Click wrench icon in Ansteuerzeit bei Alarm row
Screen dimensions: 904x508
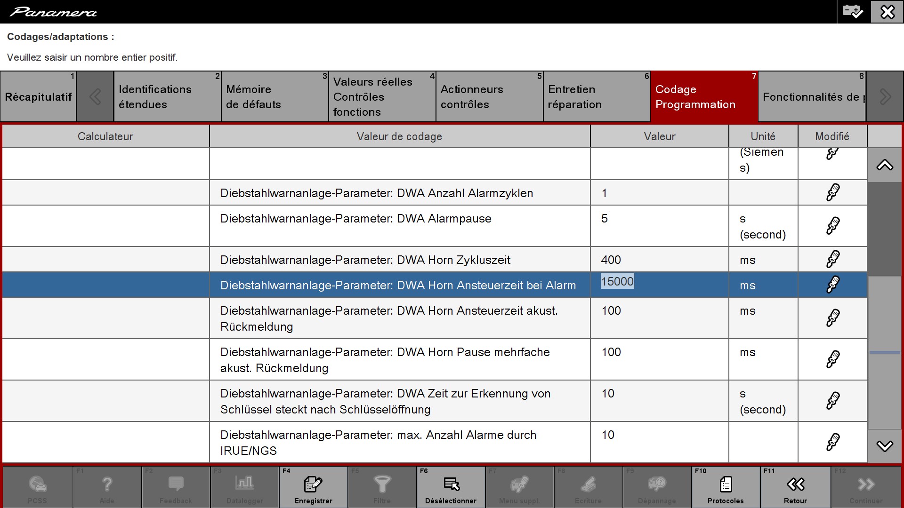click(833, 285)
